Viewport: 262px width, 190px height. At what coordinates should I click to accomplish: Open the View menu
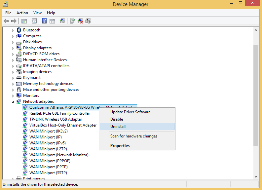click(37, 13)
